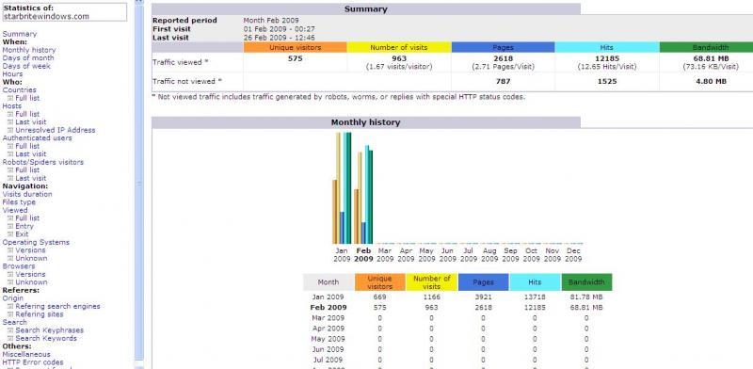This screenshot has width=753, height=369.
Task: Click the green Bandwidth legend cell in Monthly table
Action: point(586,282)
